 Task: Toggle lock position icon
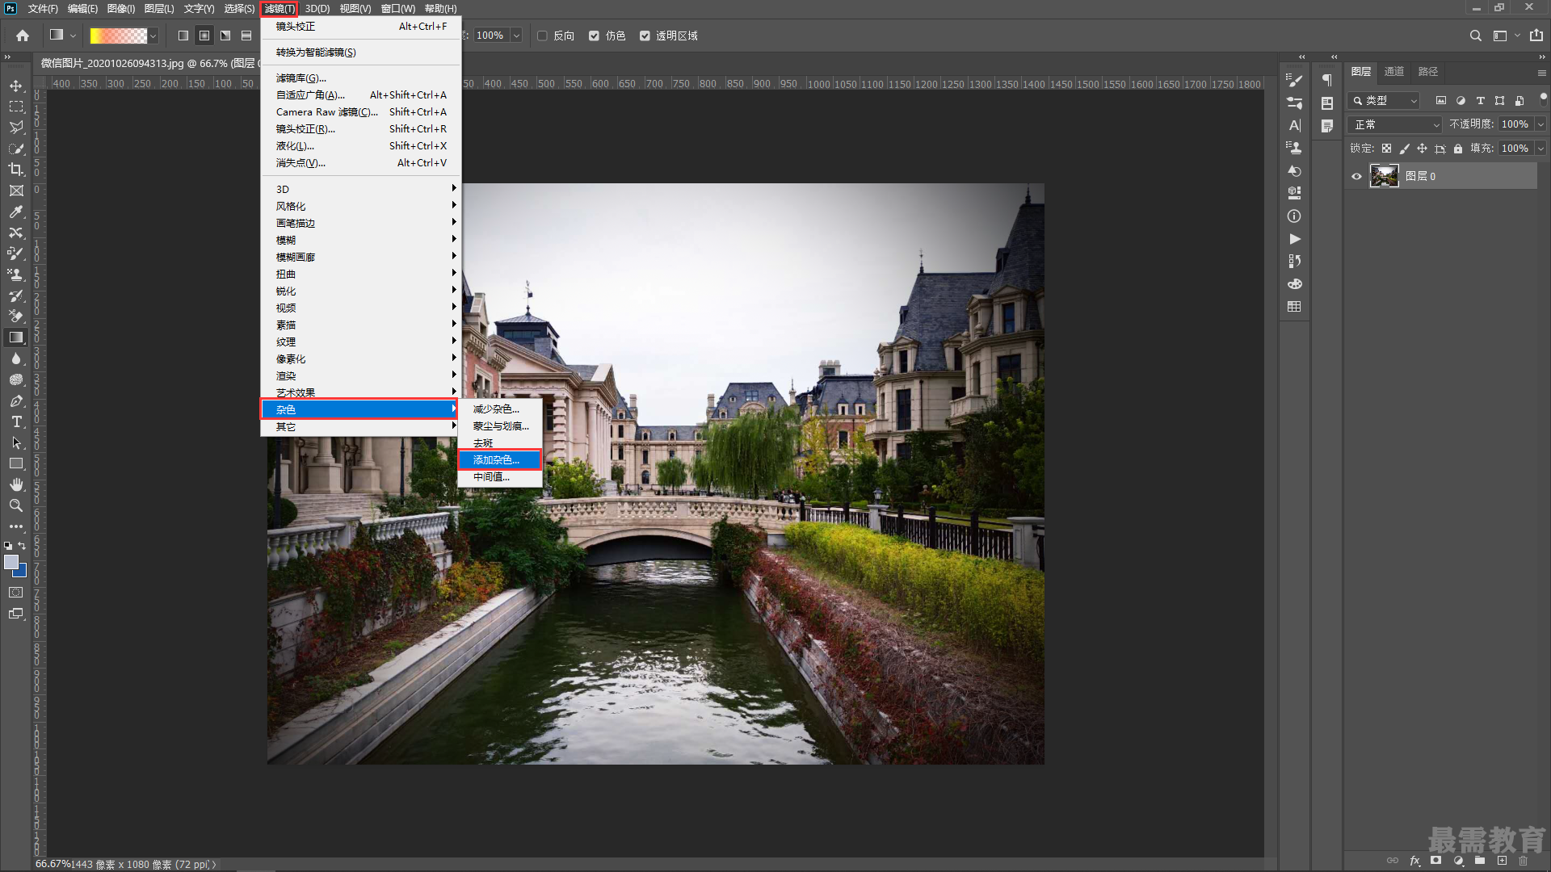1422,149
